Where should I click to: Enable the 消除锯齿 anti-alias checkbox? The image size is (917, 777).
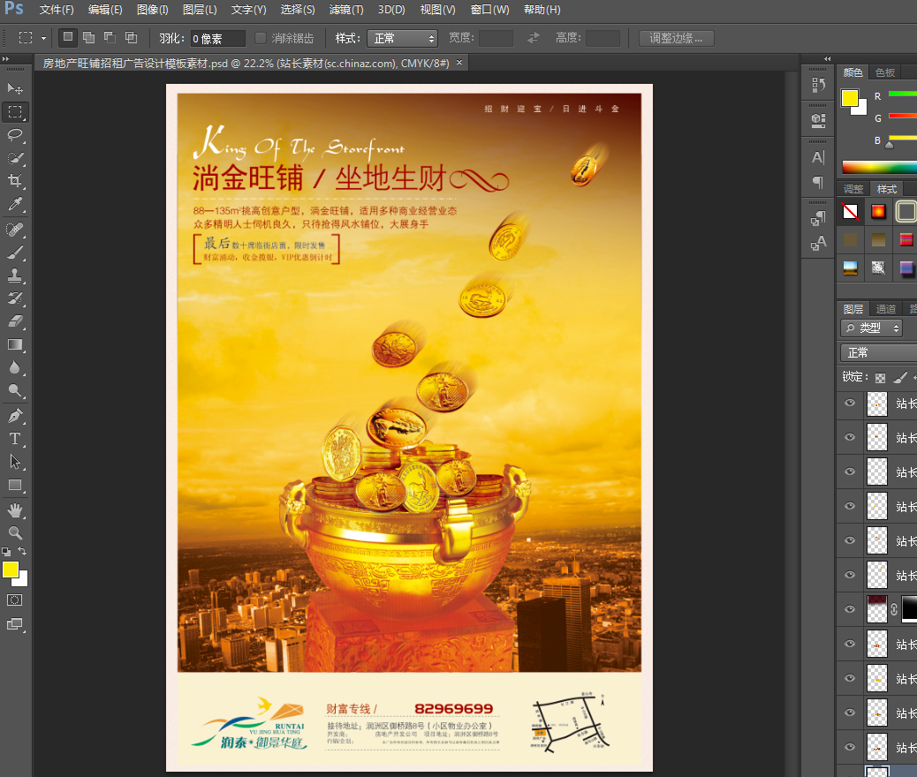pos(261,38)
